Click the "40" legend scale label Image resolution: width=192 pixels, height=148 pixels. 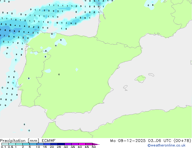pos(80,147)
